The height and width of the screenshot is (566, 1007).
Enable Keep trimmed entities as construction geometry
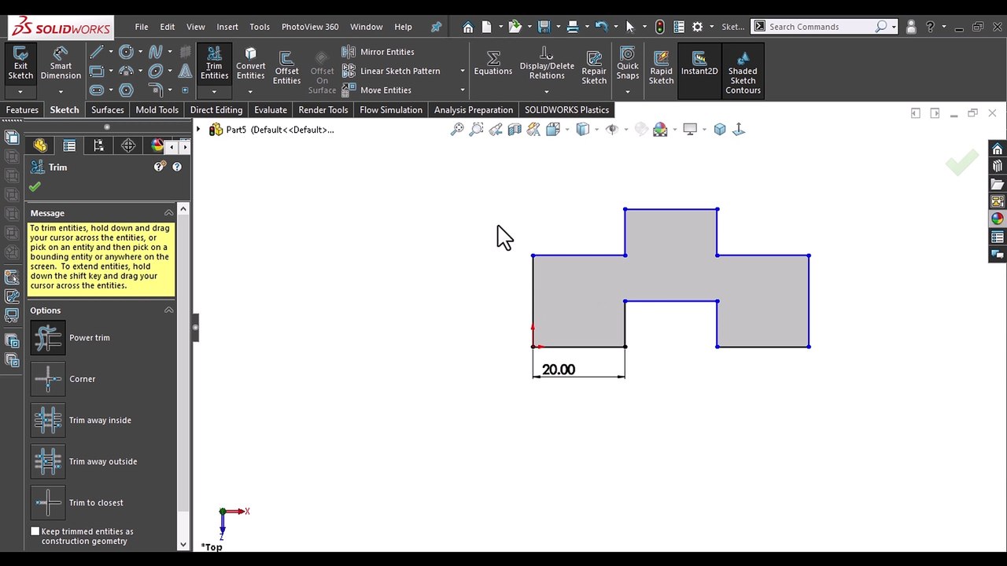(35, 531)
